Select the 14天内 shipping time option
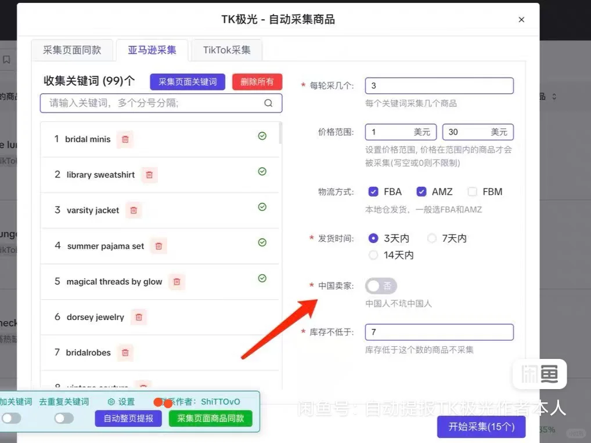 373,255
